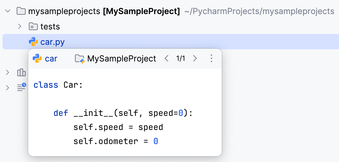Click the mysampleprojects root folder icon

tap(21, 12)
